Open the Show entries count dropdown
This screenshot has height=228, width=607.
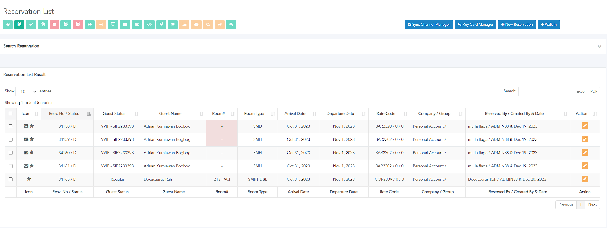pyautogui.click(x=27, y=92)
